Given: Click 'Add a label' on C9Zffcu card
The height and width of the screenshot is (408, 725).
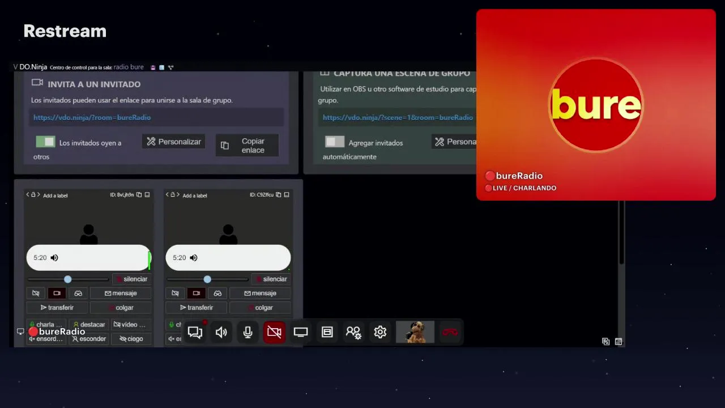Looking at the screenshot, I should coord(195,195).
